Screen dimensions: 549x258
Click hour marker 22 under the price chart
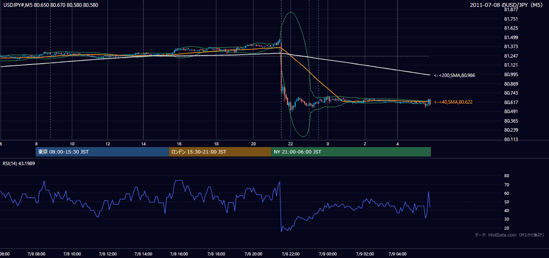coord(291,144)
